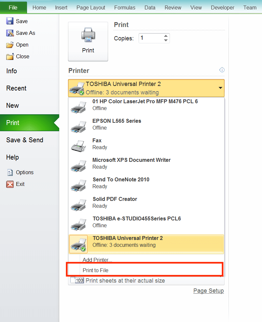Click the Printer info icon
Screen dimensions: 262x322
click(x=222, y=70)
